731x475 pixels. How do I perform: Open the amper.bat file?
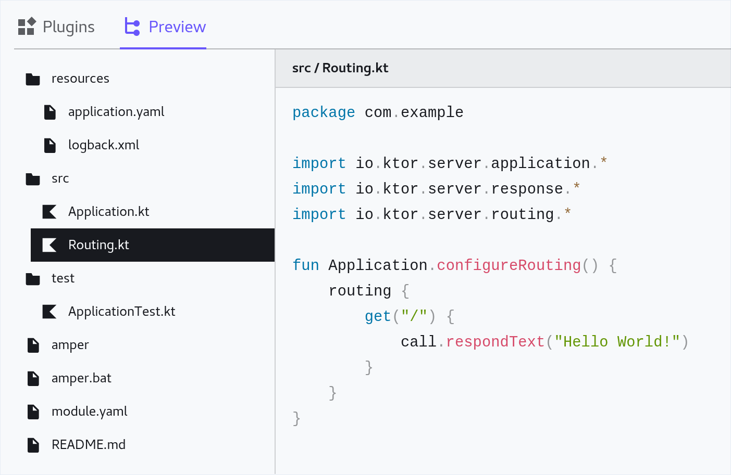coord(81,378)
